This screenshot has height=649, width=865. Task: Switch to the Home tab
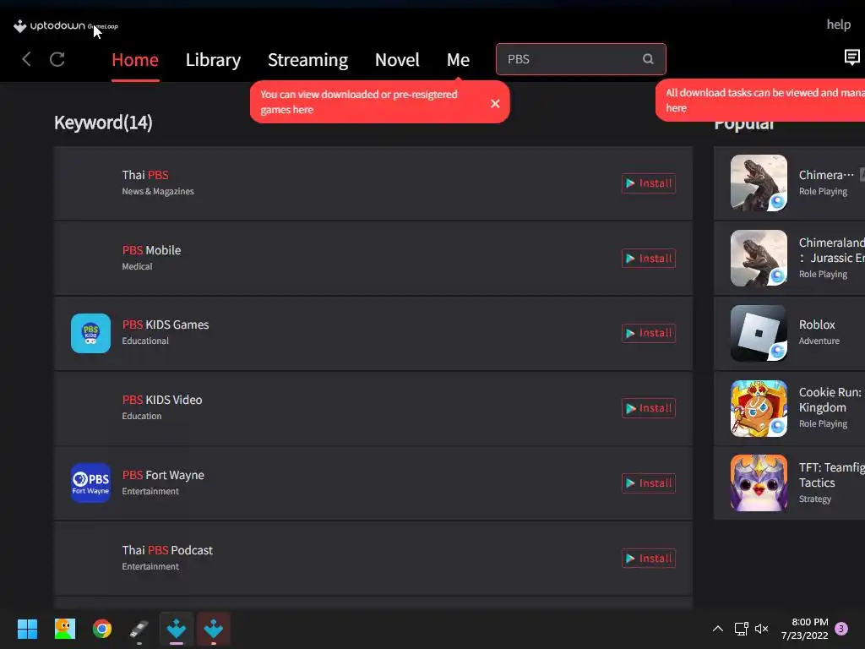[x=135, y=60]
